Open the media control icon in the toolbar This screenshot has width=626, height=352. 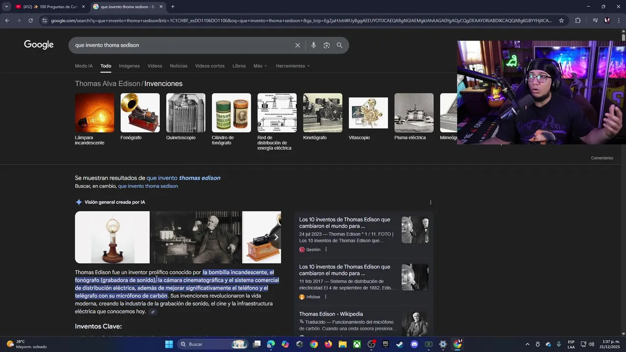(595, 21)
